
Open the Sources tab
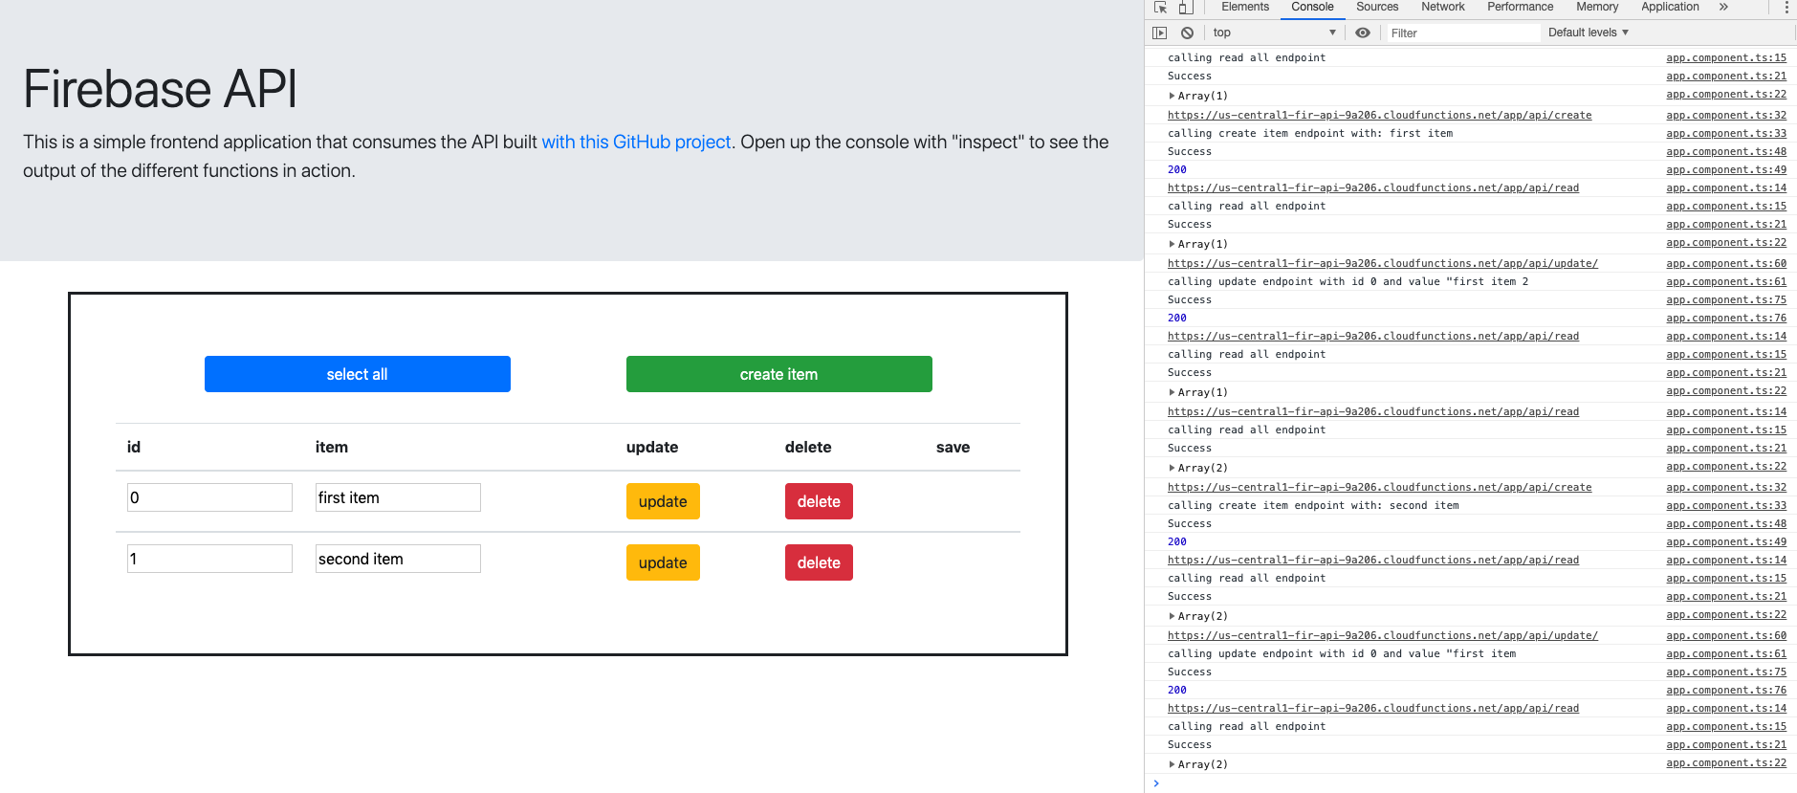(1377, 7)
